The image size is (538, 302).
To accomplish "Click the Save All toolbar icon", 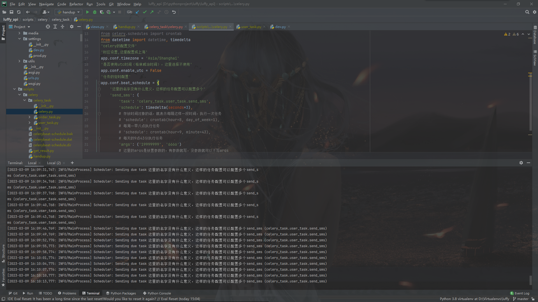I will tap(11, 12).
